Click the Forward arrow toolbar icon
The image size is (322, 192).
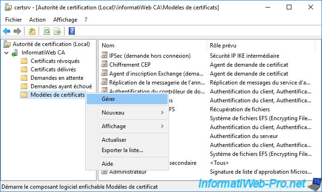coord(17,31)
